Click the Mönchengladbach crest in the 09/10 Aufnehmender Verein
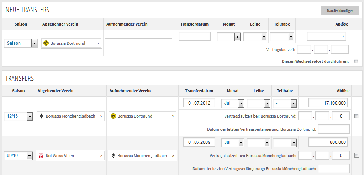 click(113, 156)
